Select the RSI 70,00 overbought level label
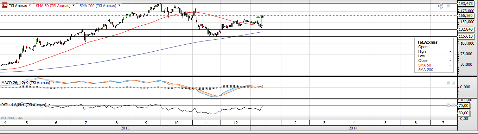This screenshot has width=478, height=134. pos(463,106)
